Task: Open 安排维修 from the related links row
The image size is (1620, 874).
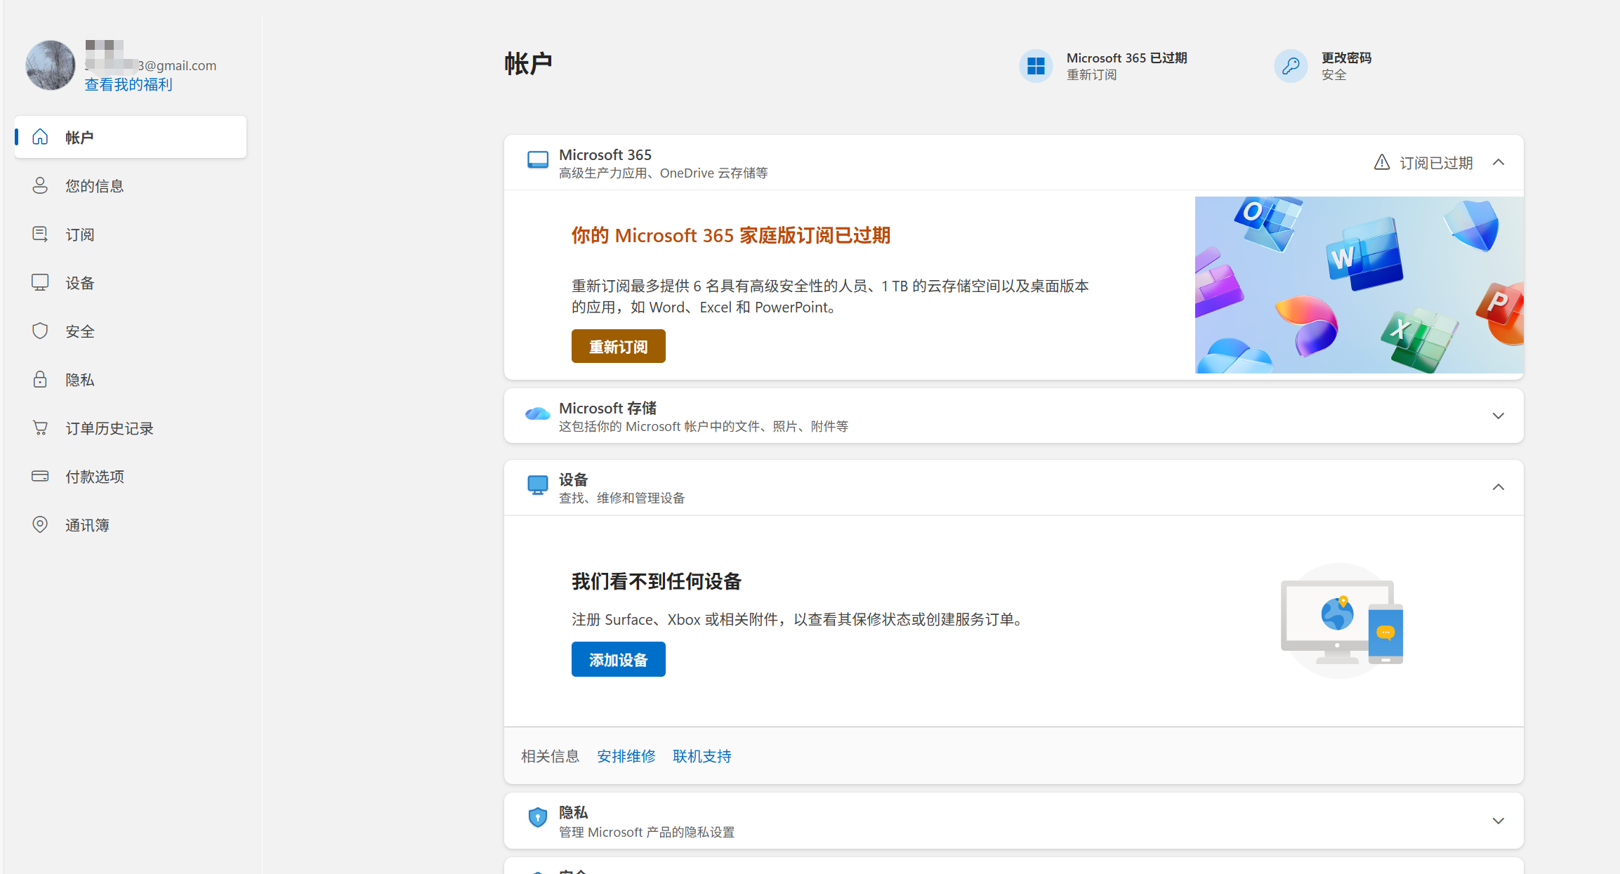Action: point(626,756)
